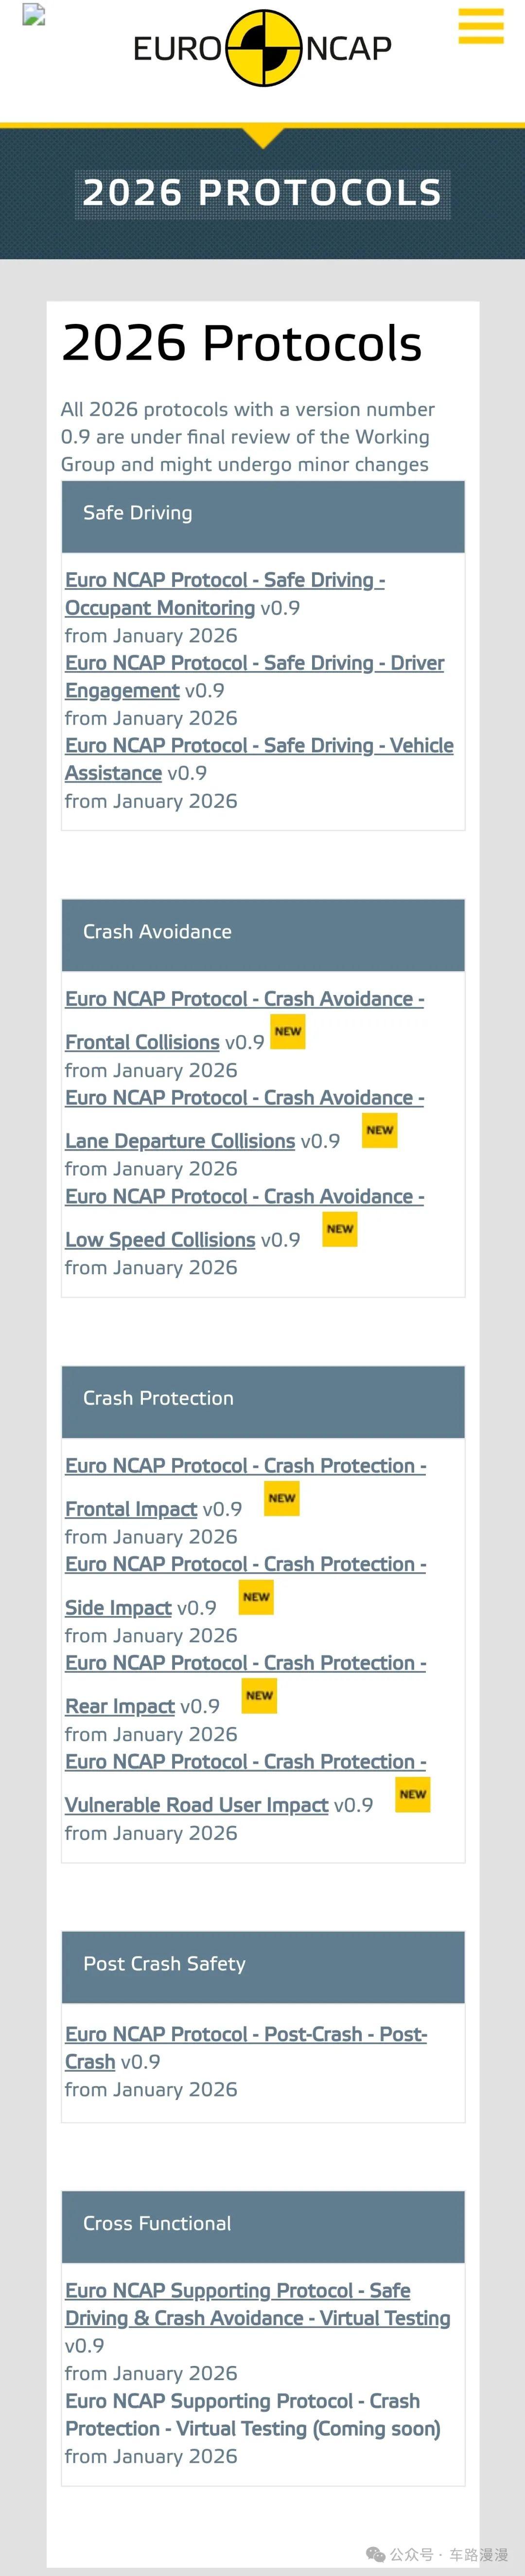This screenshot has width=525, height=2576.
Task: Open the yellow hamburger menu
Action: click(x=481, y=27)
